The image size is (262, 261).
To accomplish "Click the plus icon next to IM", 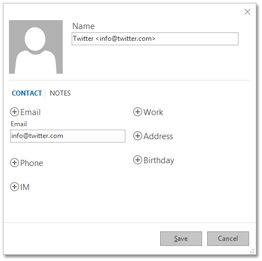I will pyautogui.click(x=15, y=187).
